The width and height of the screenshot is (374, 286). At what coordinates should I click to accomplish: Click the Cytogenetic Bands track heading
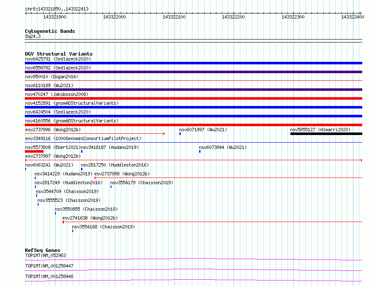50,31
